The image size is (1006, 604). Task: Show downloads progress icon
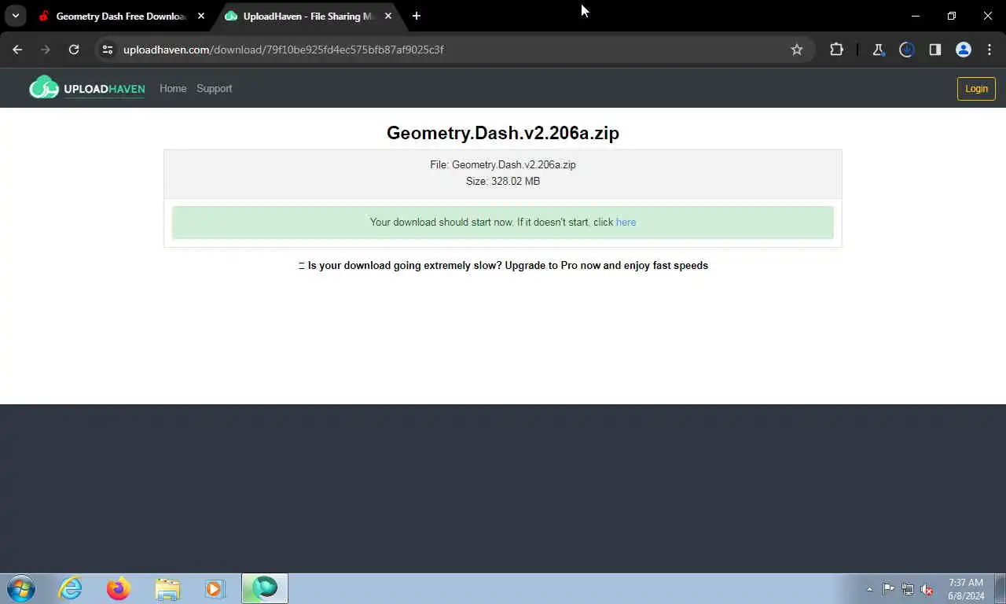point(907,50)
